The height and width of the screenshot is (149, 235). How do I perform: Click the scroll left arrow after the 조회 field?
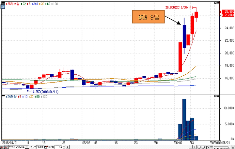[x=67, y=147]
